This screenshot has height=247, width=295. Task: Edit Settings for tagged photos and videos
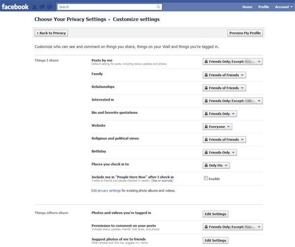coord(215,214)
